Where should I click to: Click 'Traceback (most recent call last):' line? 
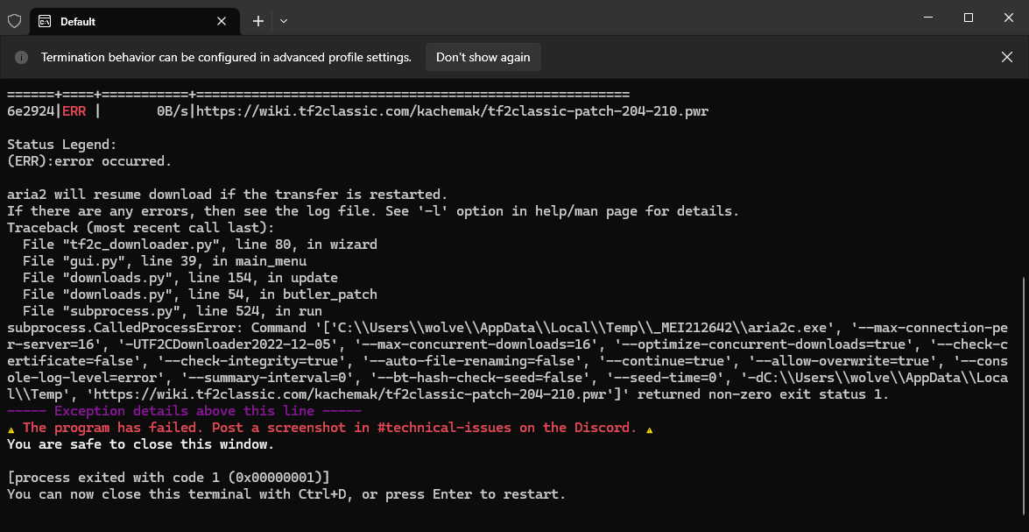(x=140, y=227)
